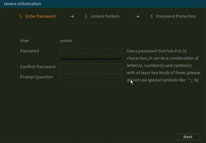Viewport: 206px width, 143px height.
Task: Click the User label
Action: tap(25, 41)
